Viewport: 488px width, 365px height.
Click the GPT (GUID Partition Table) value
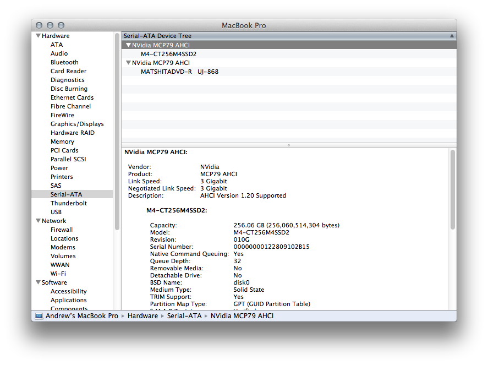272,304
